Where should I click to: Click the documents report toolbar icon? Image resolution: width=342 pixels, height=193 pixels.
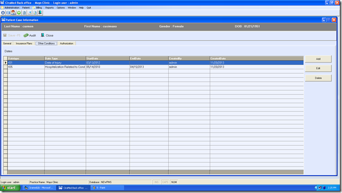click(x=35, y=13)
